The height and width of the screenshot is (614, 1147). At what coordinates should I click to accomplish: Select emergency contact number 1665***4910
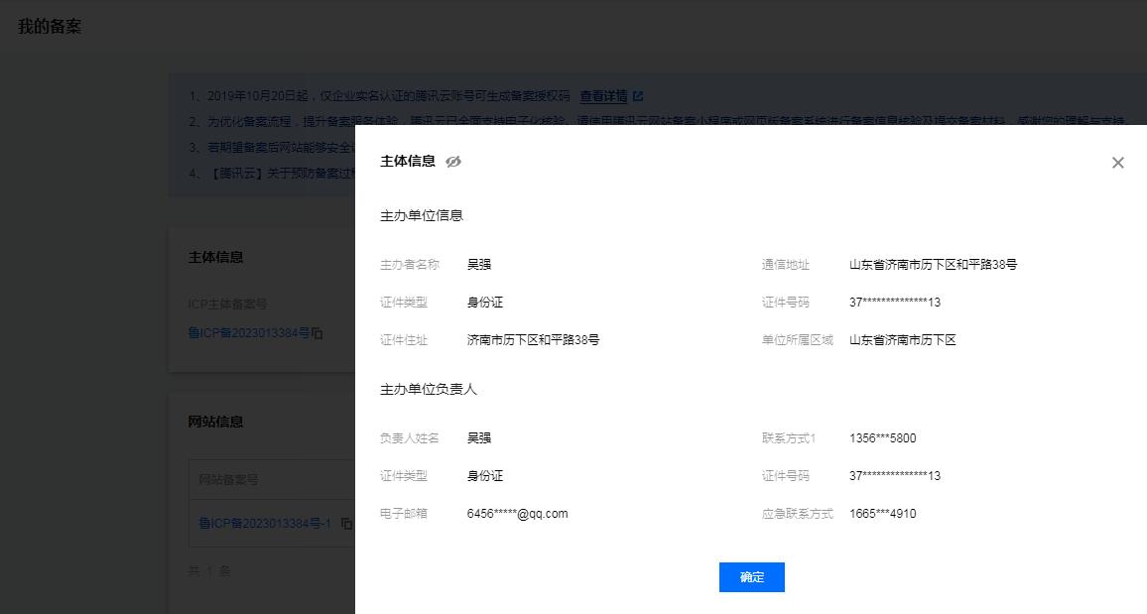pos(882,513)
